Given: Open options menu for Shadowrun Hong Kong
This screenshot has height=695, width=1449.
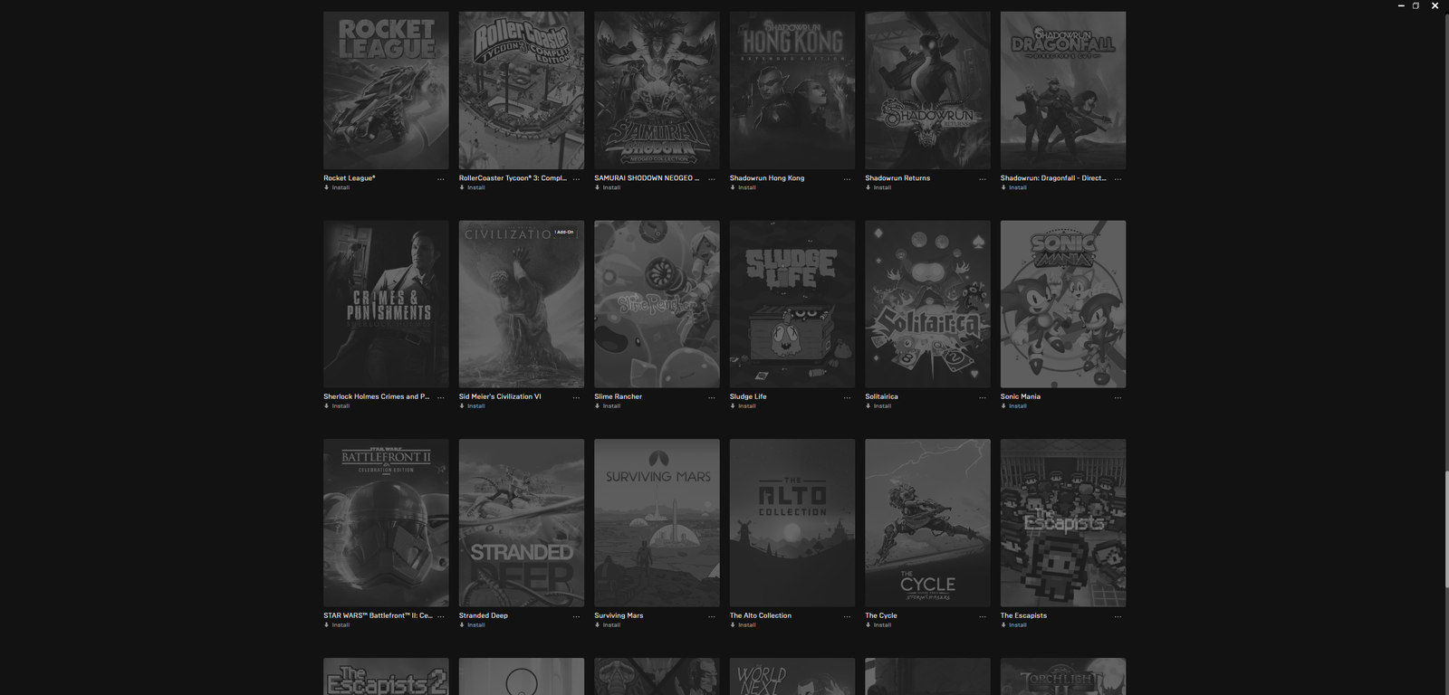Looking at the screenshot, I should [x=847, y=179].
